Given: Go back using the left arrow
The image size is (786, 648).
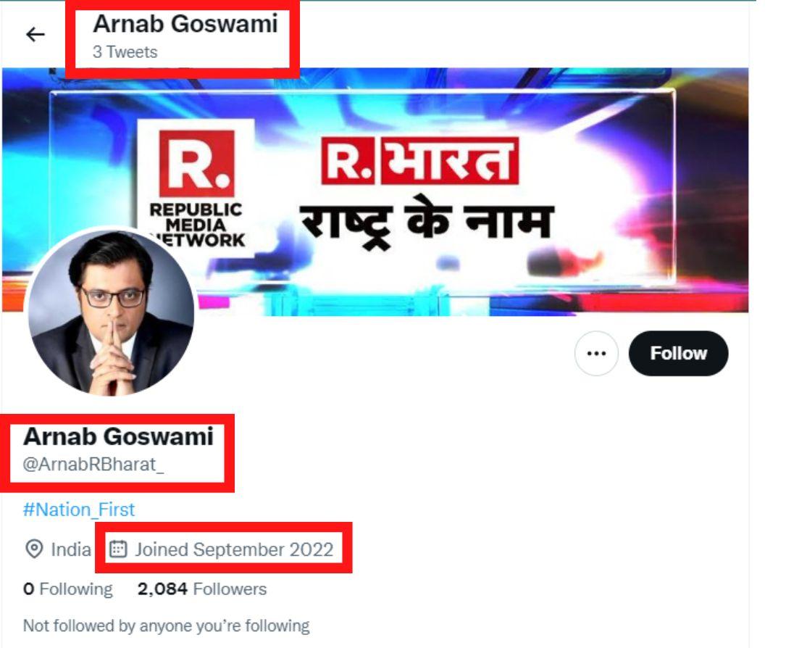Looking at the screenshot, I should [35, 35].
